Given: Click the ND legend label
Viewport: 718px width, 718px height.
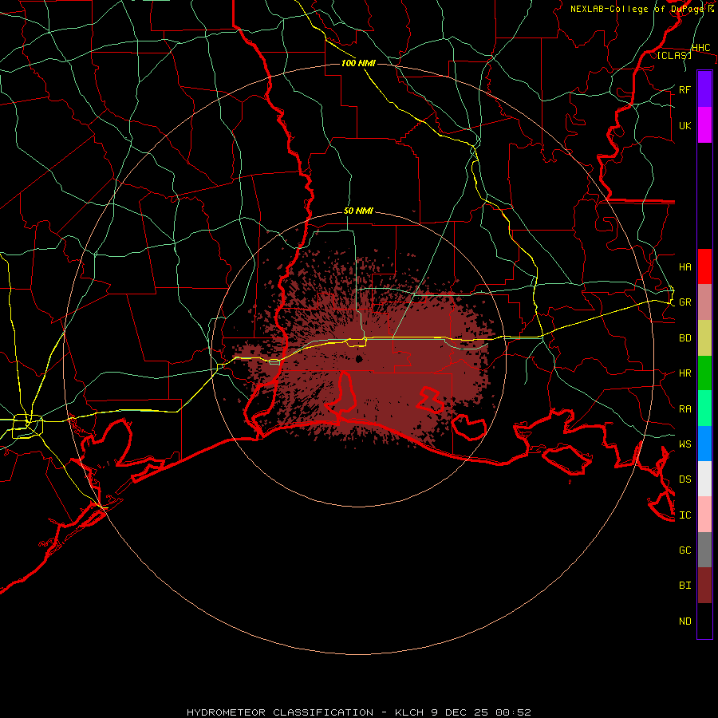Looking at the screenshot, I should (x=684, y=621).
